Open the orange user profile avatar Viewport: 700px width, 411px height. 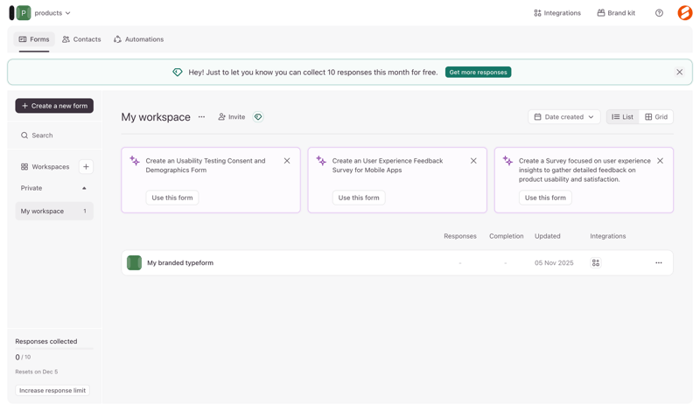685,13
